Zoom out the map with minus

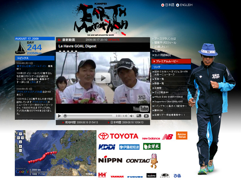20,150
